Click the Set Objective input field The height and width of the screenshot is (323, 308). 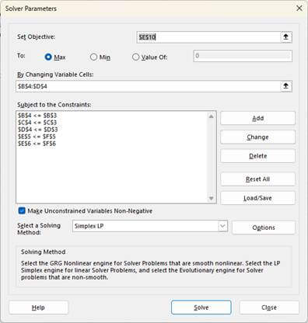point(208,37)
